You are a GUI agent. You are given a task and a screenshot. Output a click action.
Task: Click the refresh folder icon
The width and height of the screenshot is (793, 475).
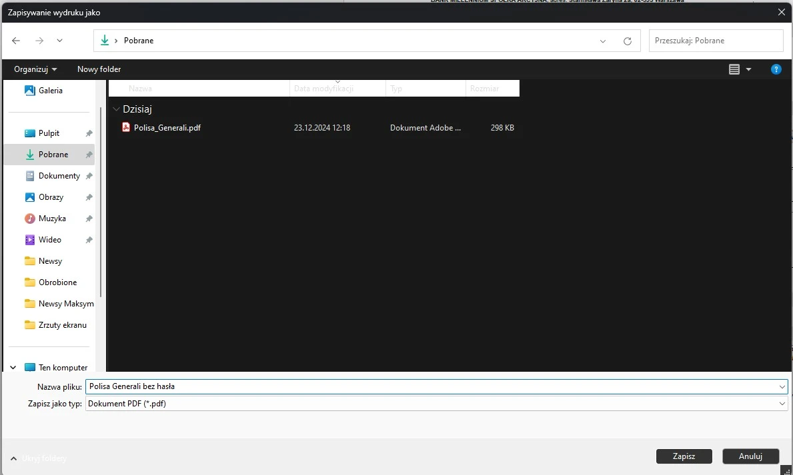[x=627, y=41]
